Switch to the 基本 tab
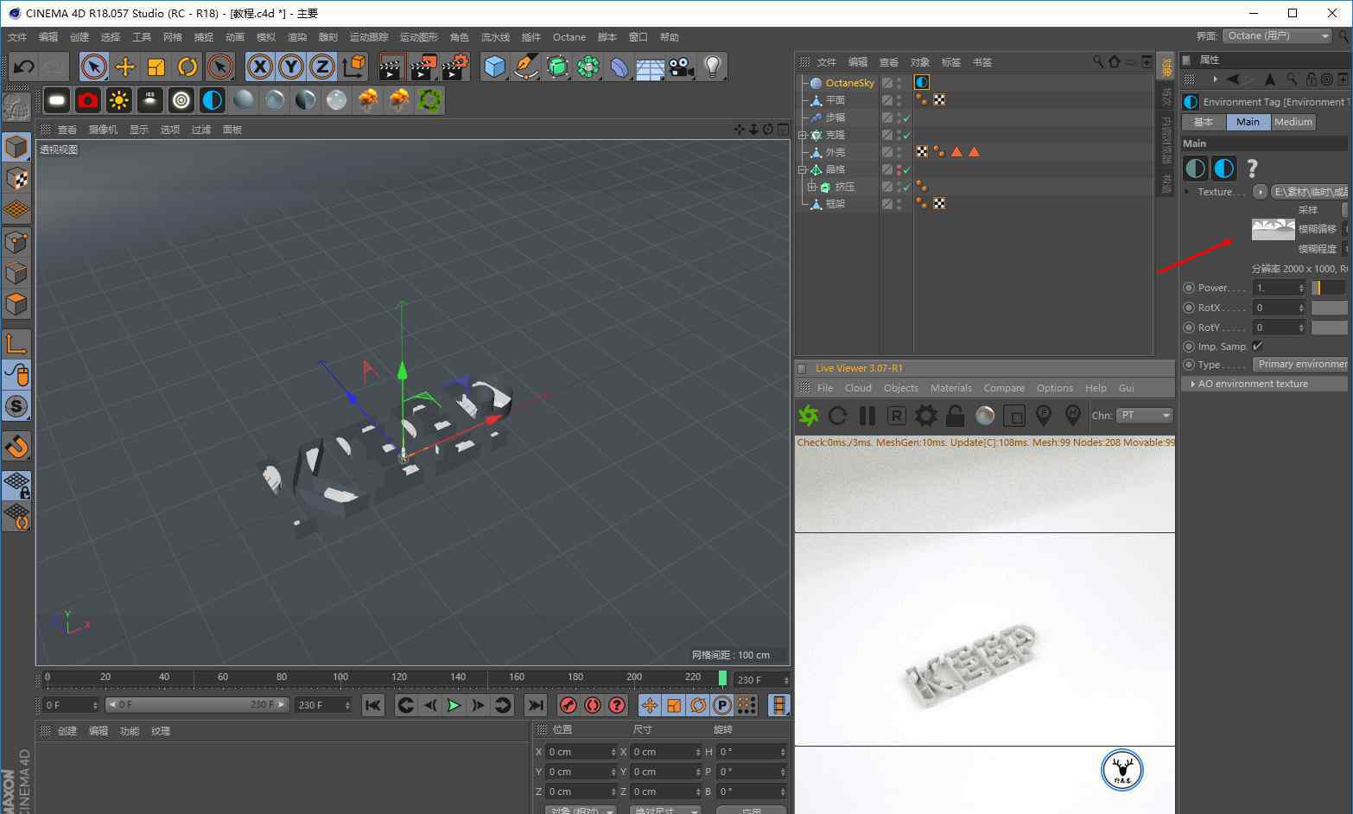Image resolution: width=1353 pixels, height=814 pixels. tap(1204, 122)
